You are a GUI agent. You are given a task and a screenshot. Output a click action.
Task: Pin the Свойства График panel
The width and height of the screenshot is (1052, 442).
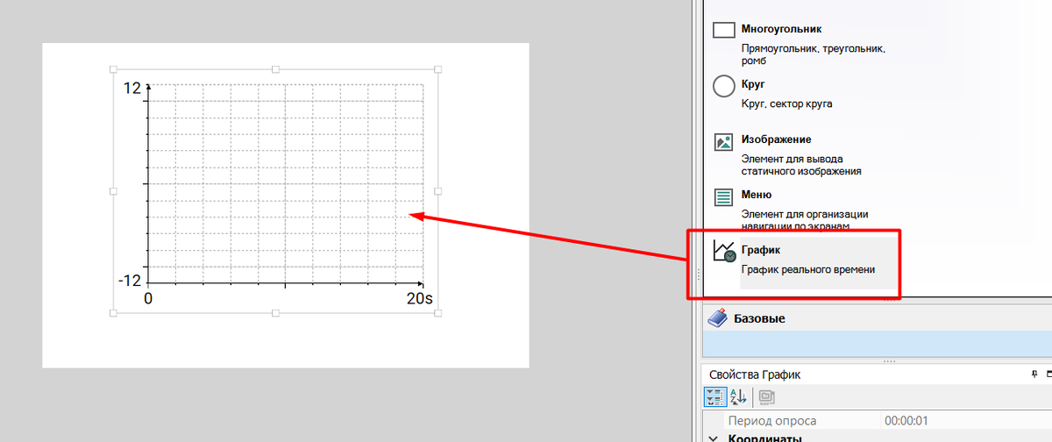(x=1034, y=374)
